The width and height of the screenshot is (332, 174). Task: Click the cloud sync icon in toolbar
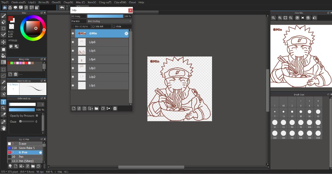5,8
